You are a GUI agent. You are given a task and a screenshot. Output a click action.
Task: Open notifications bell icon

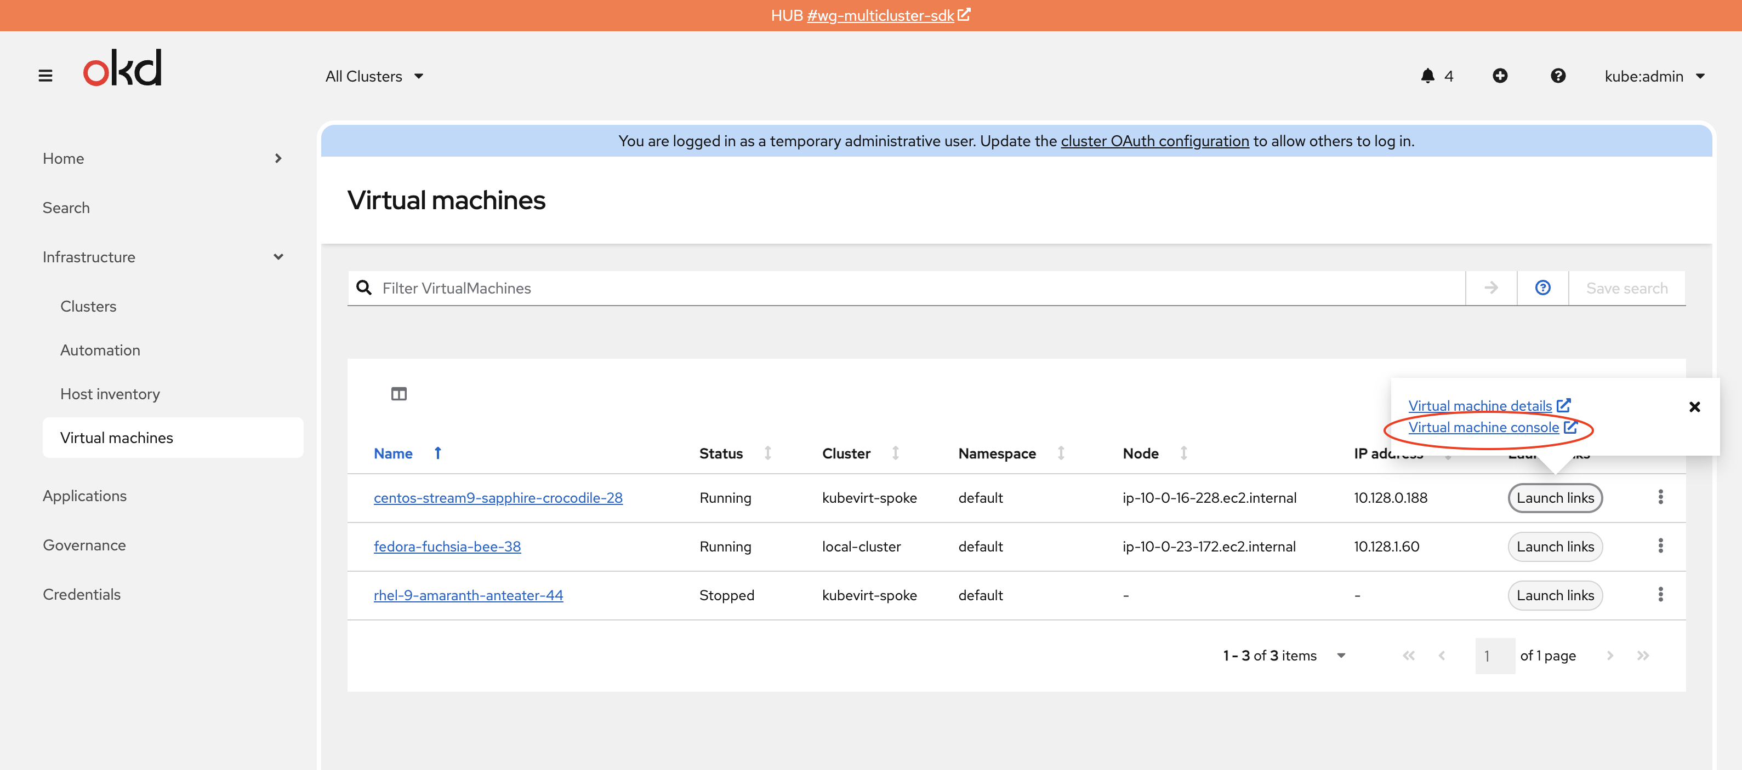click(1427, 76)
